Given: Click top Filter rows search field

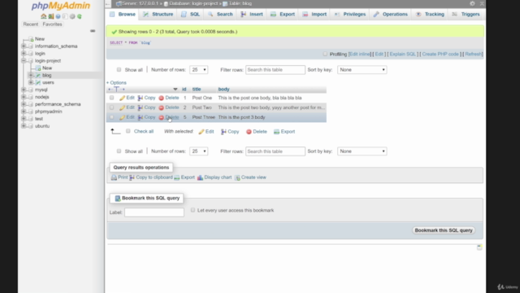Looking at the screenshot, I should 275,70.
